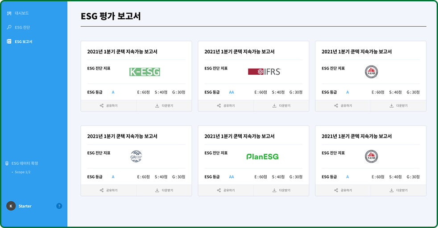Image resolution: width=438 pixels, height=228 pixels.
Task: Open the 대시보드 menu item
Action: click(x=22, y=13)
